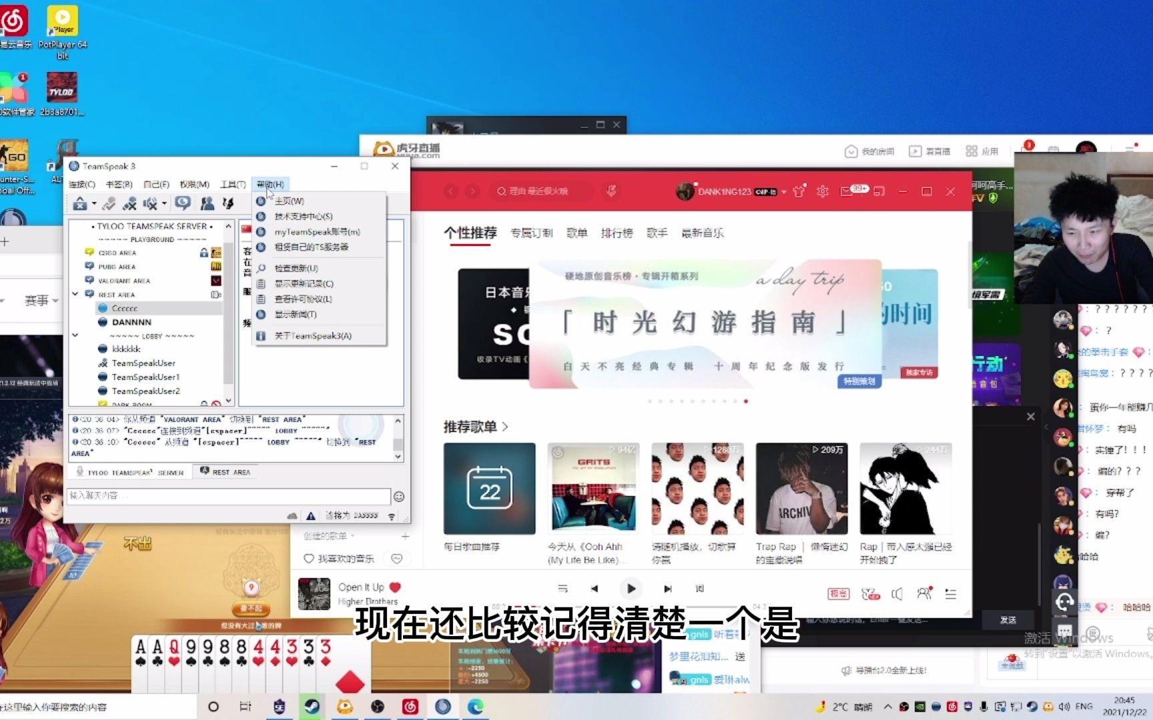The width and height of the screenshot is (1153, 720).
Task: Expand the 推荐歌单 section arrow
Action: coord(505,427)
